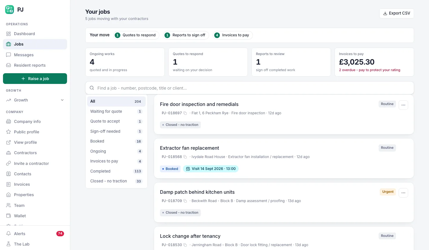Open Contacts in sidebar
This screenshot has height=250, width=429.
pos(35,174)
